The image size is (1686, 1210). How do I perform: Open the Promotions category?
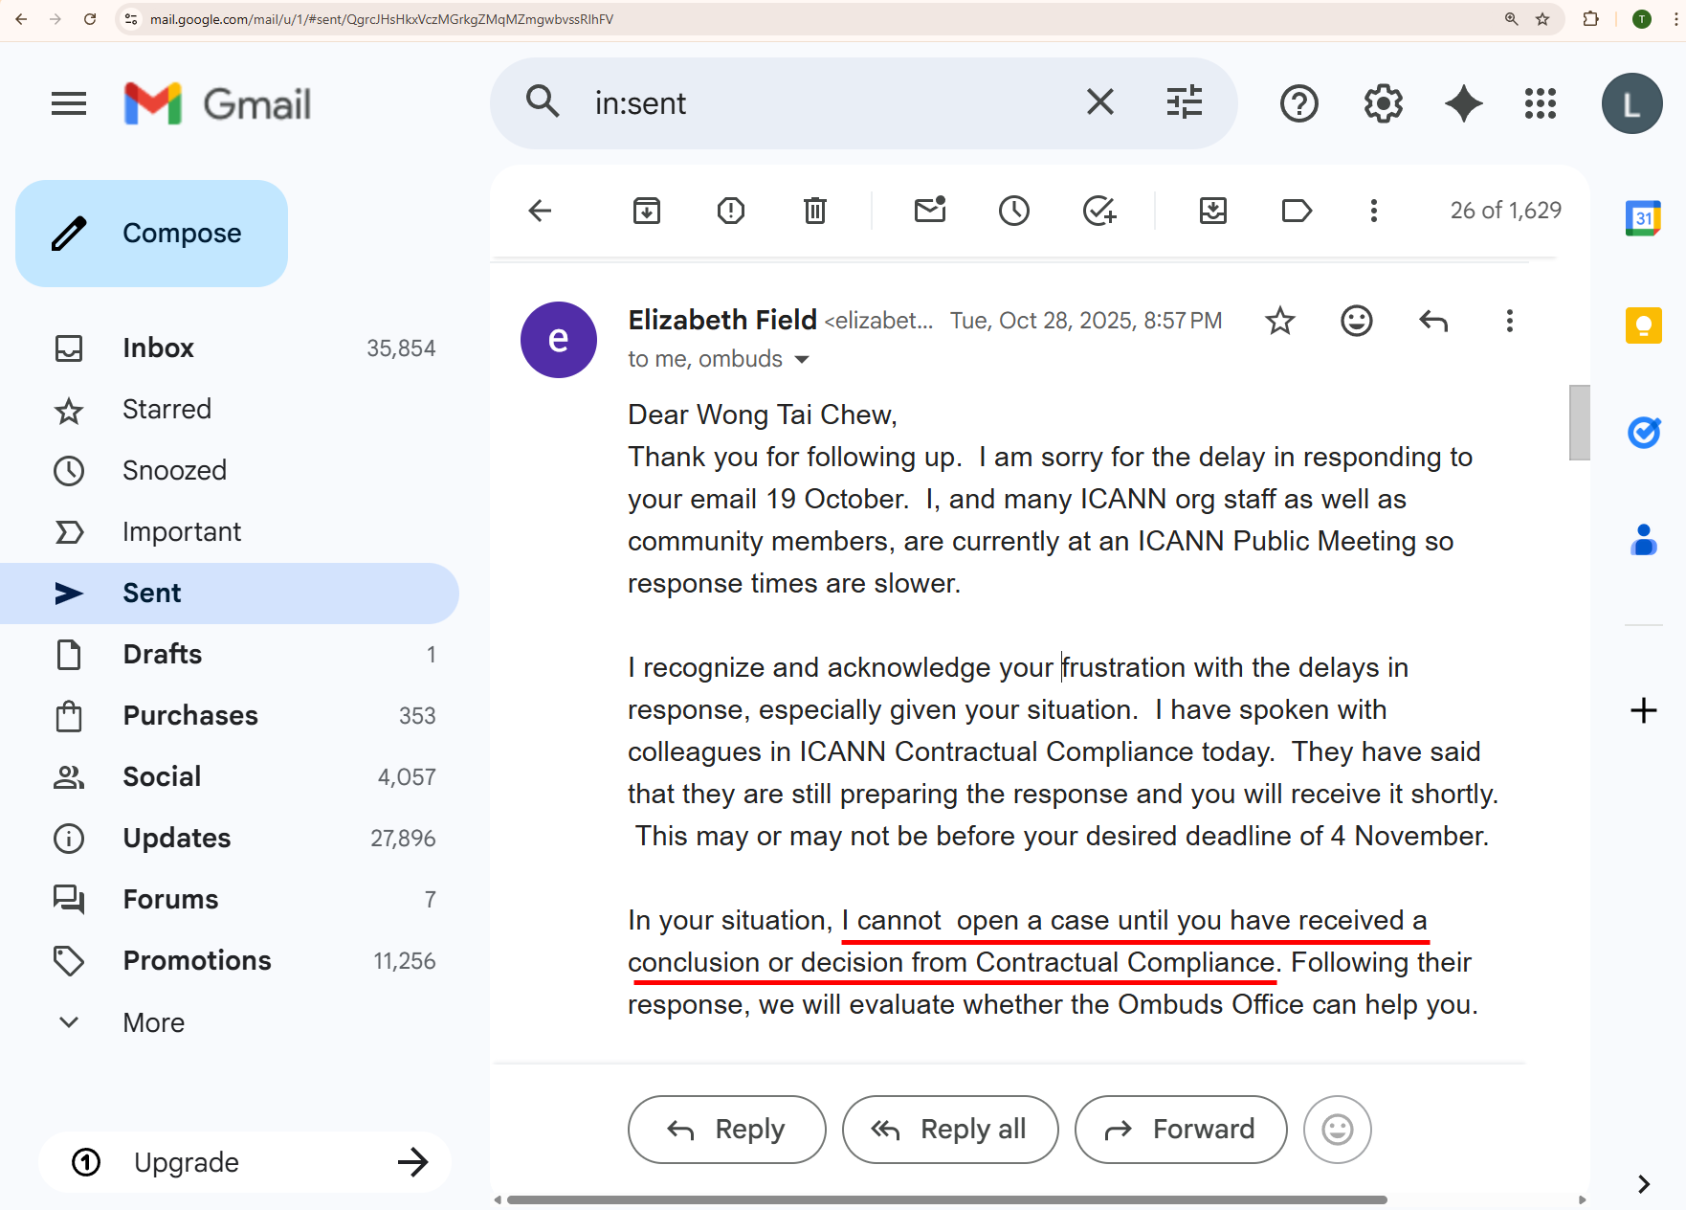pyautogui.click(x=230, y=961)
